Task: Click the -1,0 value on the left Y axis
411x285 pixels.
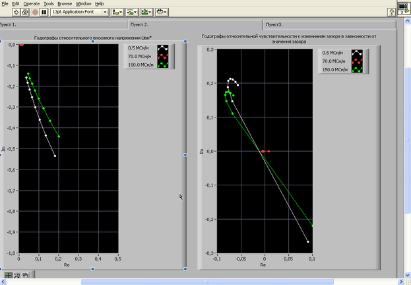Action: point(11,253)
